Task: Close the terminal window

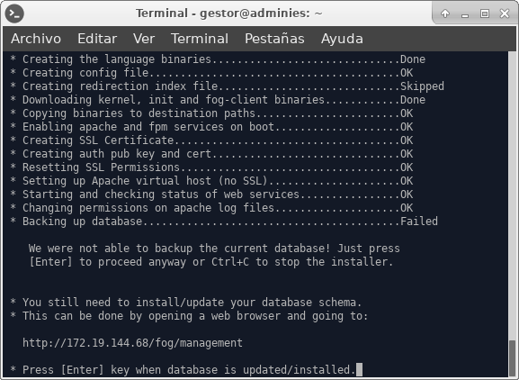Action: 505,14
